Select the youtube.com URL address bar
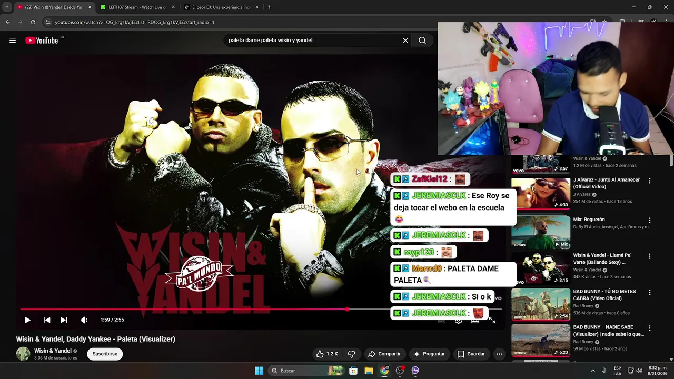 [134, 22]
